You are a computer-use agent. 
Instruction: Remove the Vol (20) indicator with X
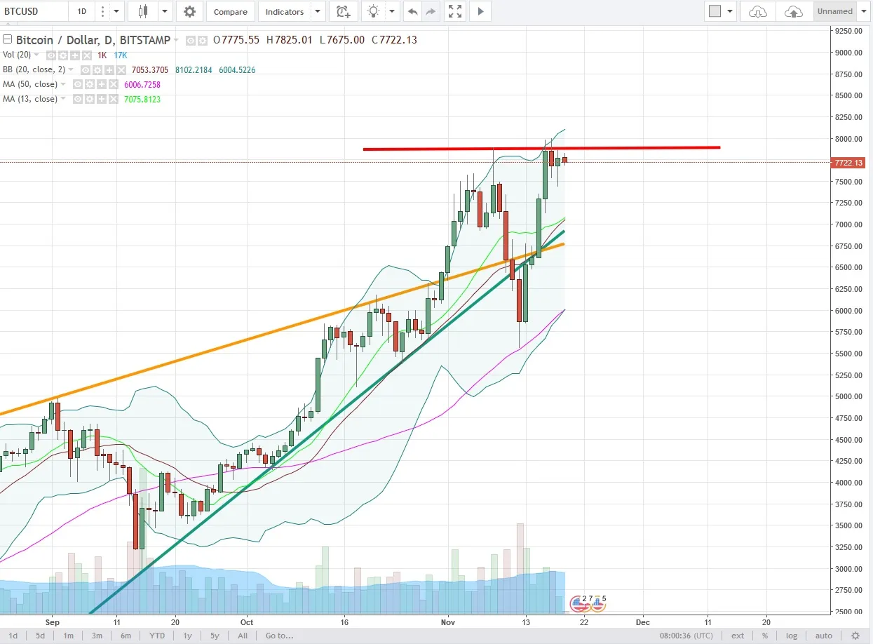coord(87,55)
